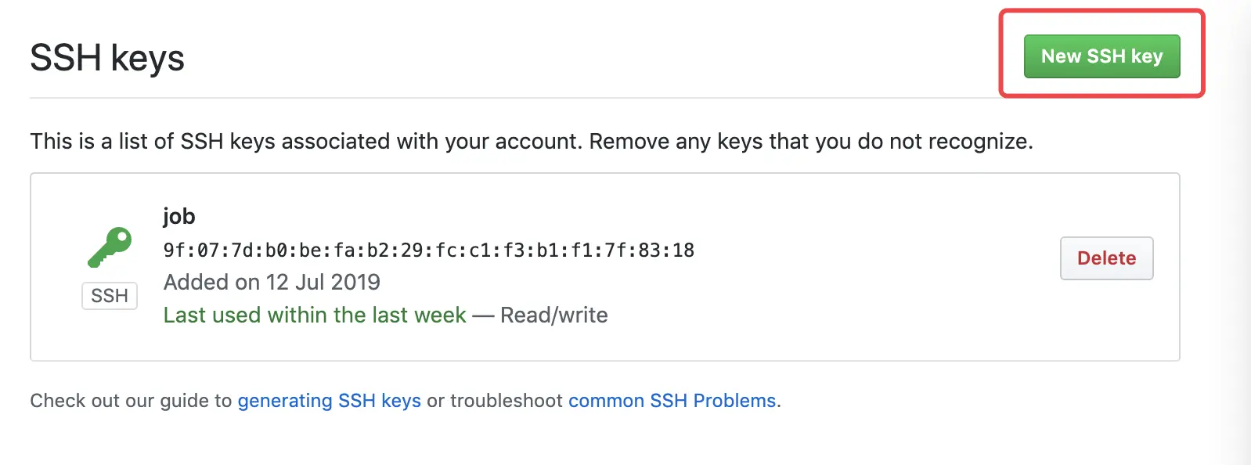This screenshot has width=1251, height=465.
Task: Click the Added on 12 Jul 2019 text
Action: [272, 282]
